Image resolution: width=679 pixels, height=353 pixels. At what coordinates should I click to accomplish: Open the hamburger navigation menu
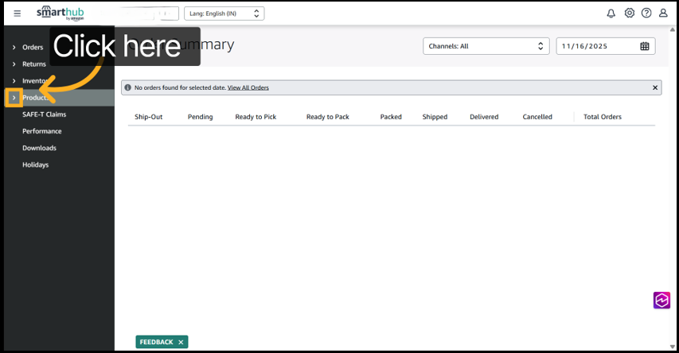18,14
